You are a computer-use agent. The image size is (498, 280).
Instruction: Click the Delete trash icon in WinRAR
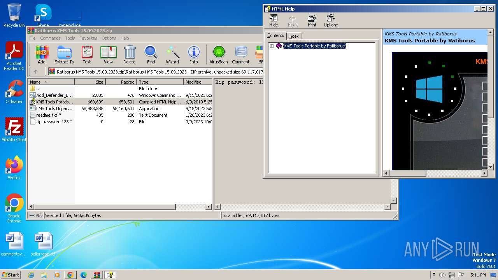click(x=130, y=54)
